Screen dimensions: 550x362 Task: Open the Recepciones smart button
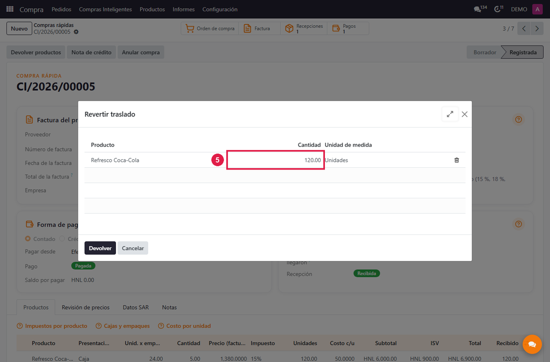coord(304,28)
